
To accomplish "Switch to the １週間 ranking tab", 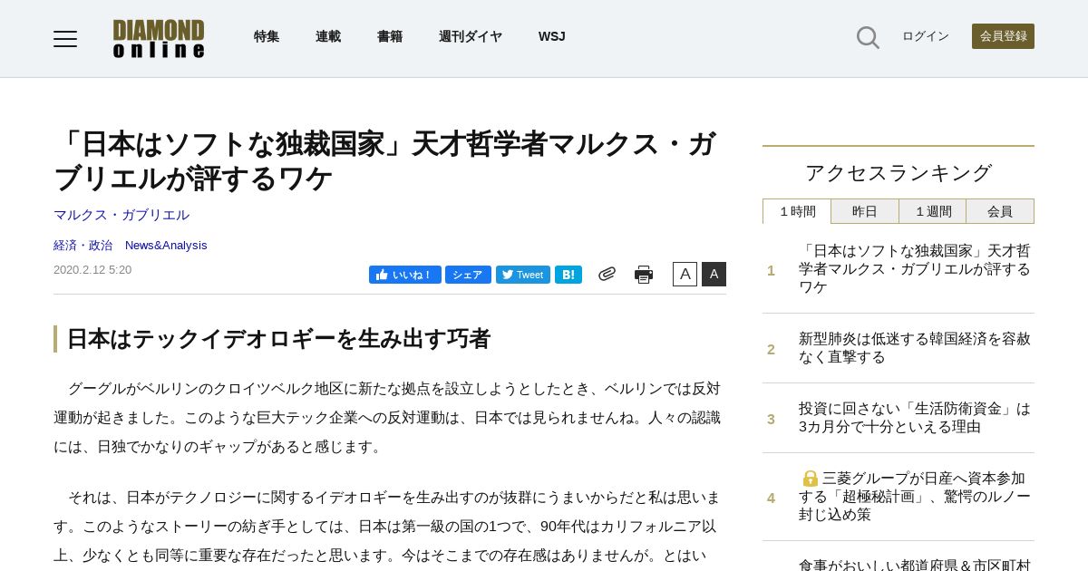I will tap(933, 211).
